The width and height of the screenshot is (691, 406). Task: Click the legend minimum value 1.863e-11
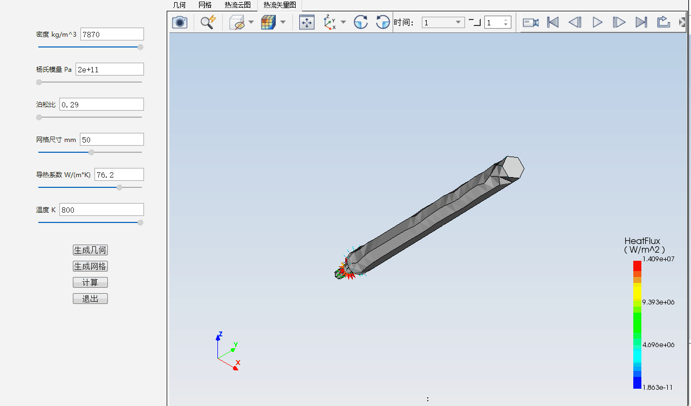(658, 387)
